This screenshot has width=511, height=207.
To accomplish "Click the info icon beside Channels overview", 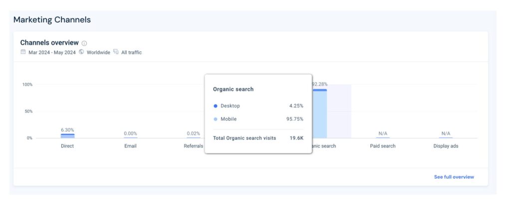I will [x=84, y=43].
